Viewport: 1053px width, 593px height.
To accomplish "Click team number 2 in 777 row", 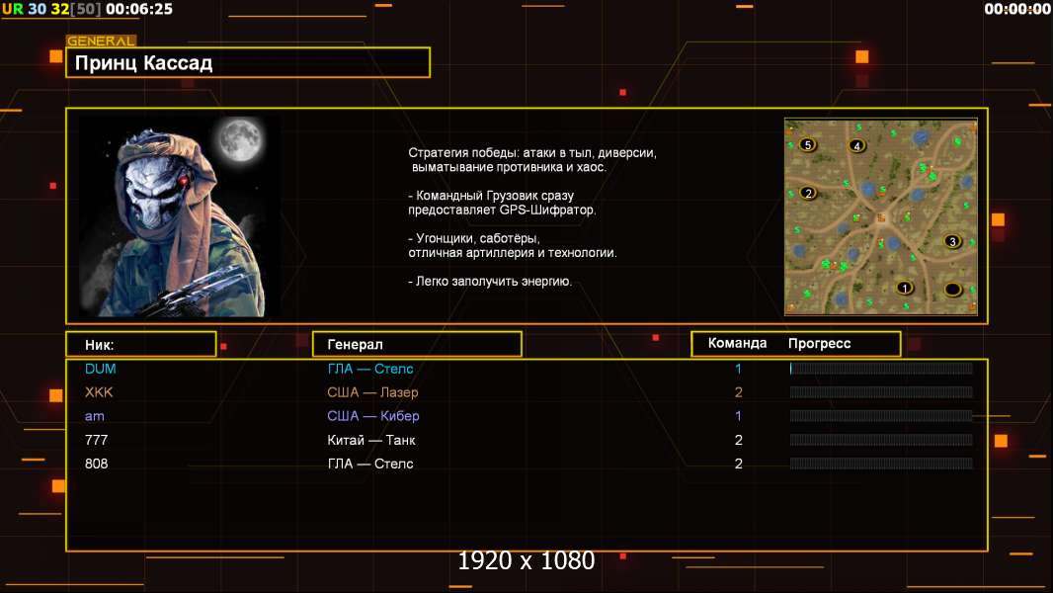I will click(x=738, y=440).
